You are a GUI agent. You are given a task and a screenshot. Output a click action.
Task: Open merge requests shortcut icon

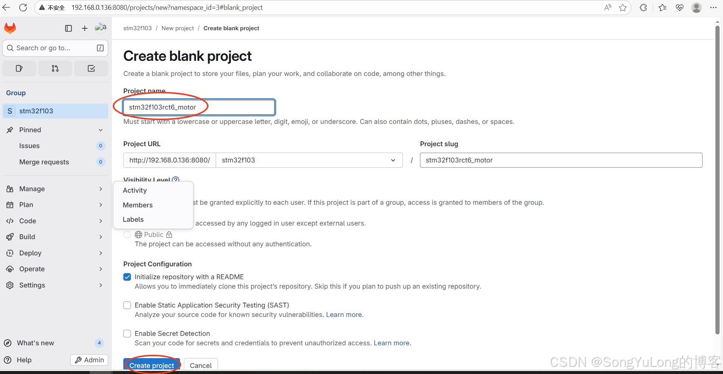click(55, 68)
